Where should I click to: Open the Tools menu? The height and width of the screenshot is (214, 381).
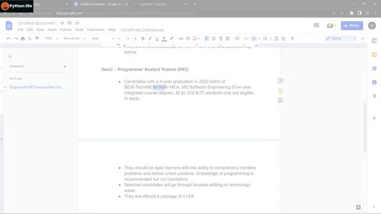79,30
